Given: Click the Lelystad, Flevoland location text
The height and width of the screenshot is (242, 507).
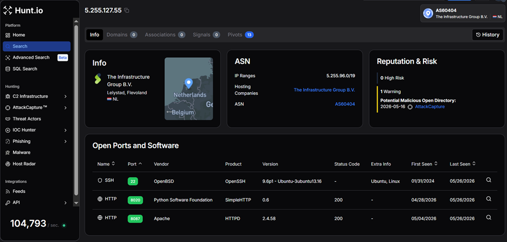Looking at the screenshot, I should 127,93.
